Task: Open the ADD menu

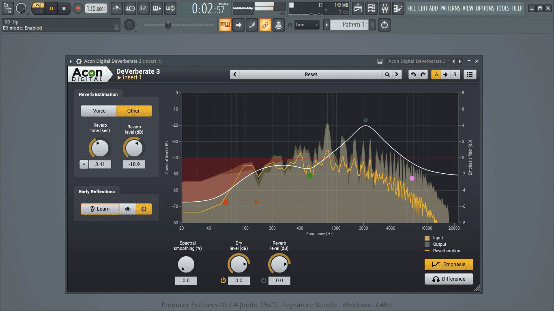Action: coord(434,8)
